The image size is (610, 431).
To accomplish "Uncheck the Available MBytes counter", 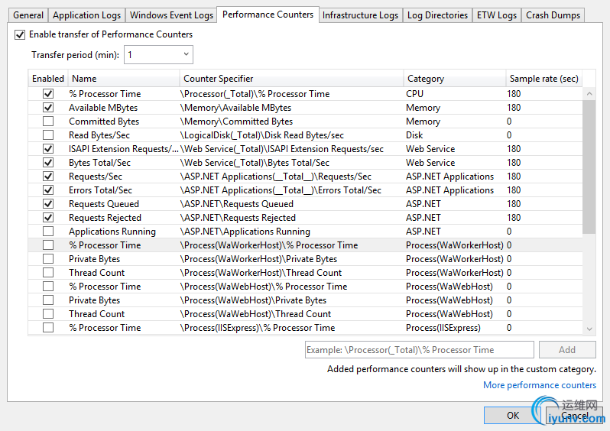I will [48, 108].
